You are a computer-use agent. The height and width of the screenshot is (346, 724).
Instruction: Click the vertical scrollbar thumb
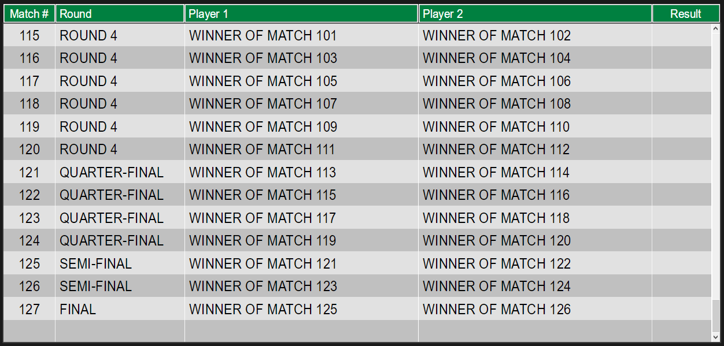click(716, 315)
